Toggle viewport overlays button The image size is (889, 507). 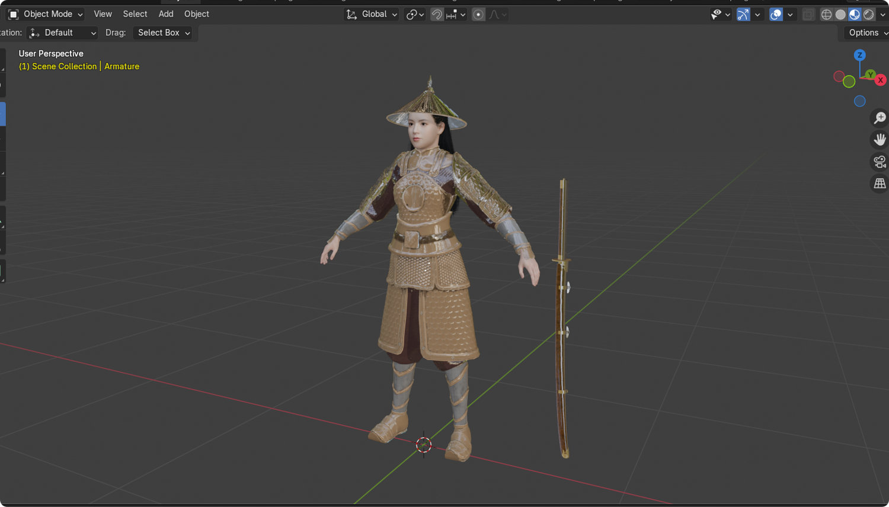coord(776,14)
